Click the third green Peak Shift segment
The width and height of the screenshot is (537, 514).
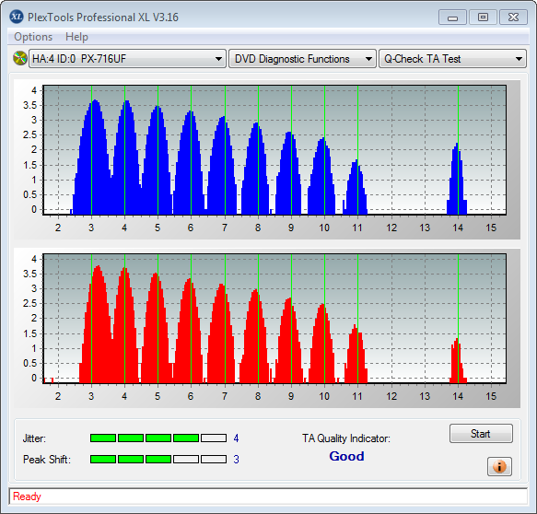pyautogui.click(x=158, y=460)
